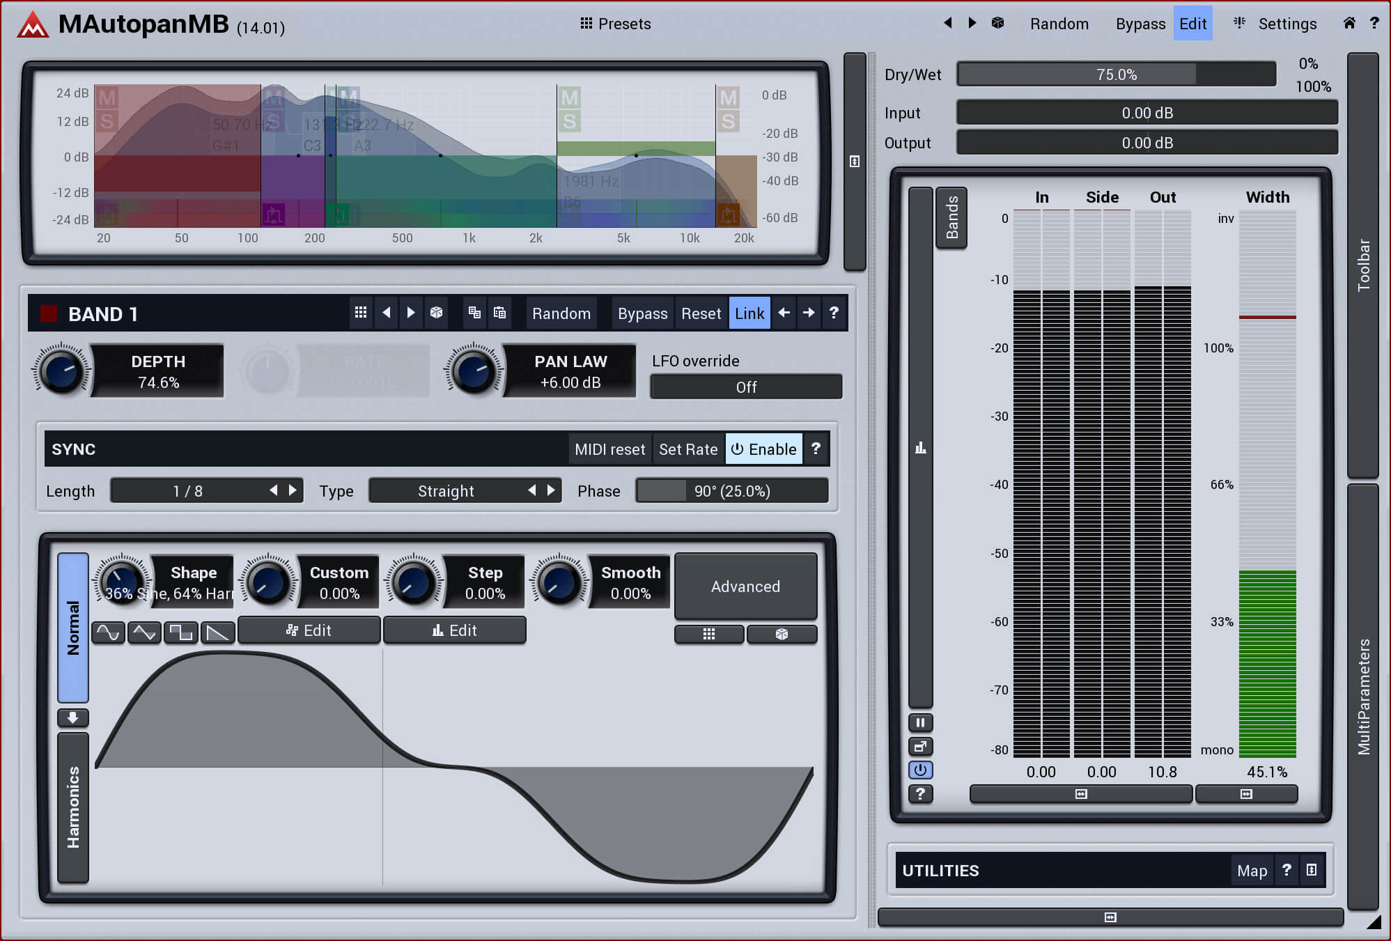The height and width of the screenshot is (941, 1391).
Task: Open the Band 1 presets grid icon
Action: [x=361, y=313]
